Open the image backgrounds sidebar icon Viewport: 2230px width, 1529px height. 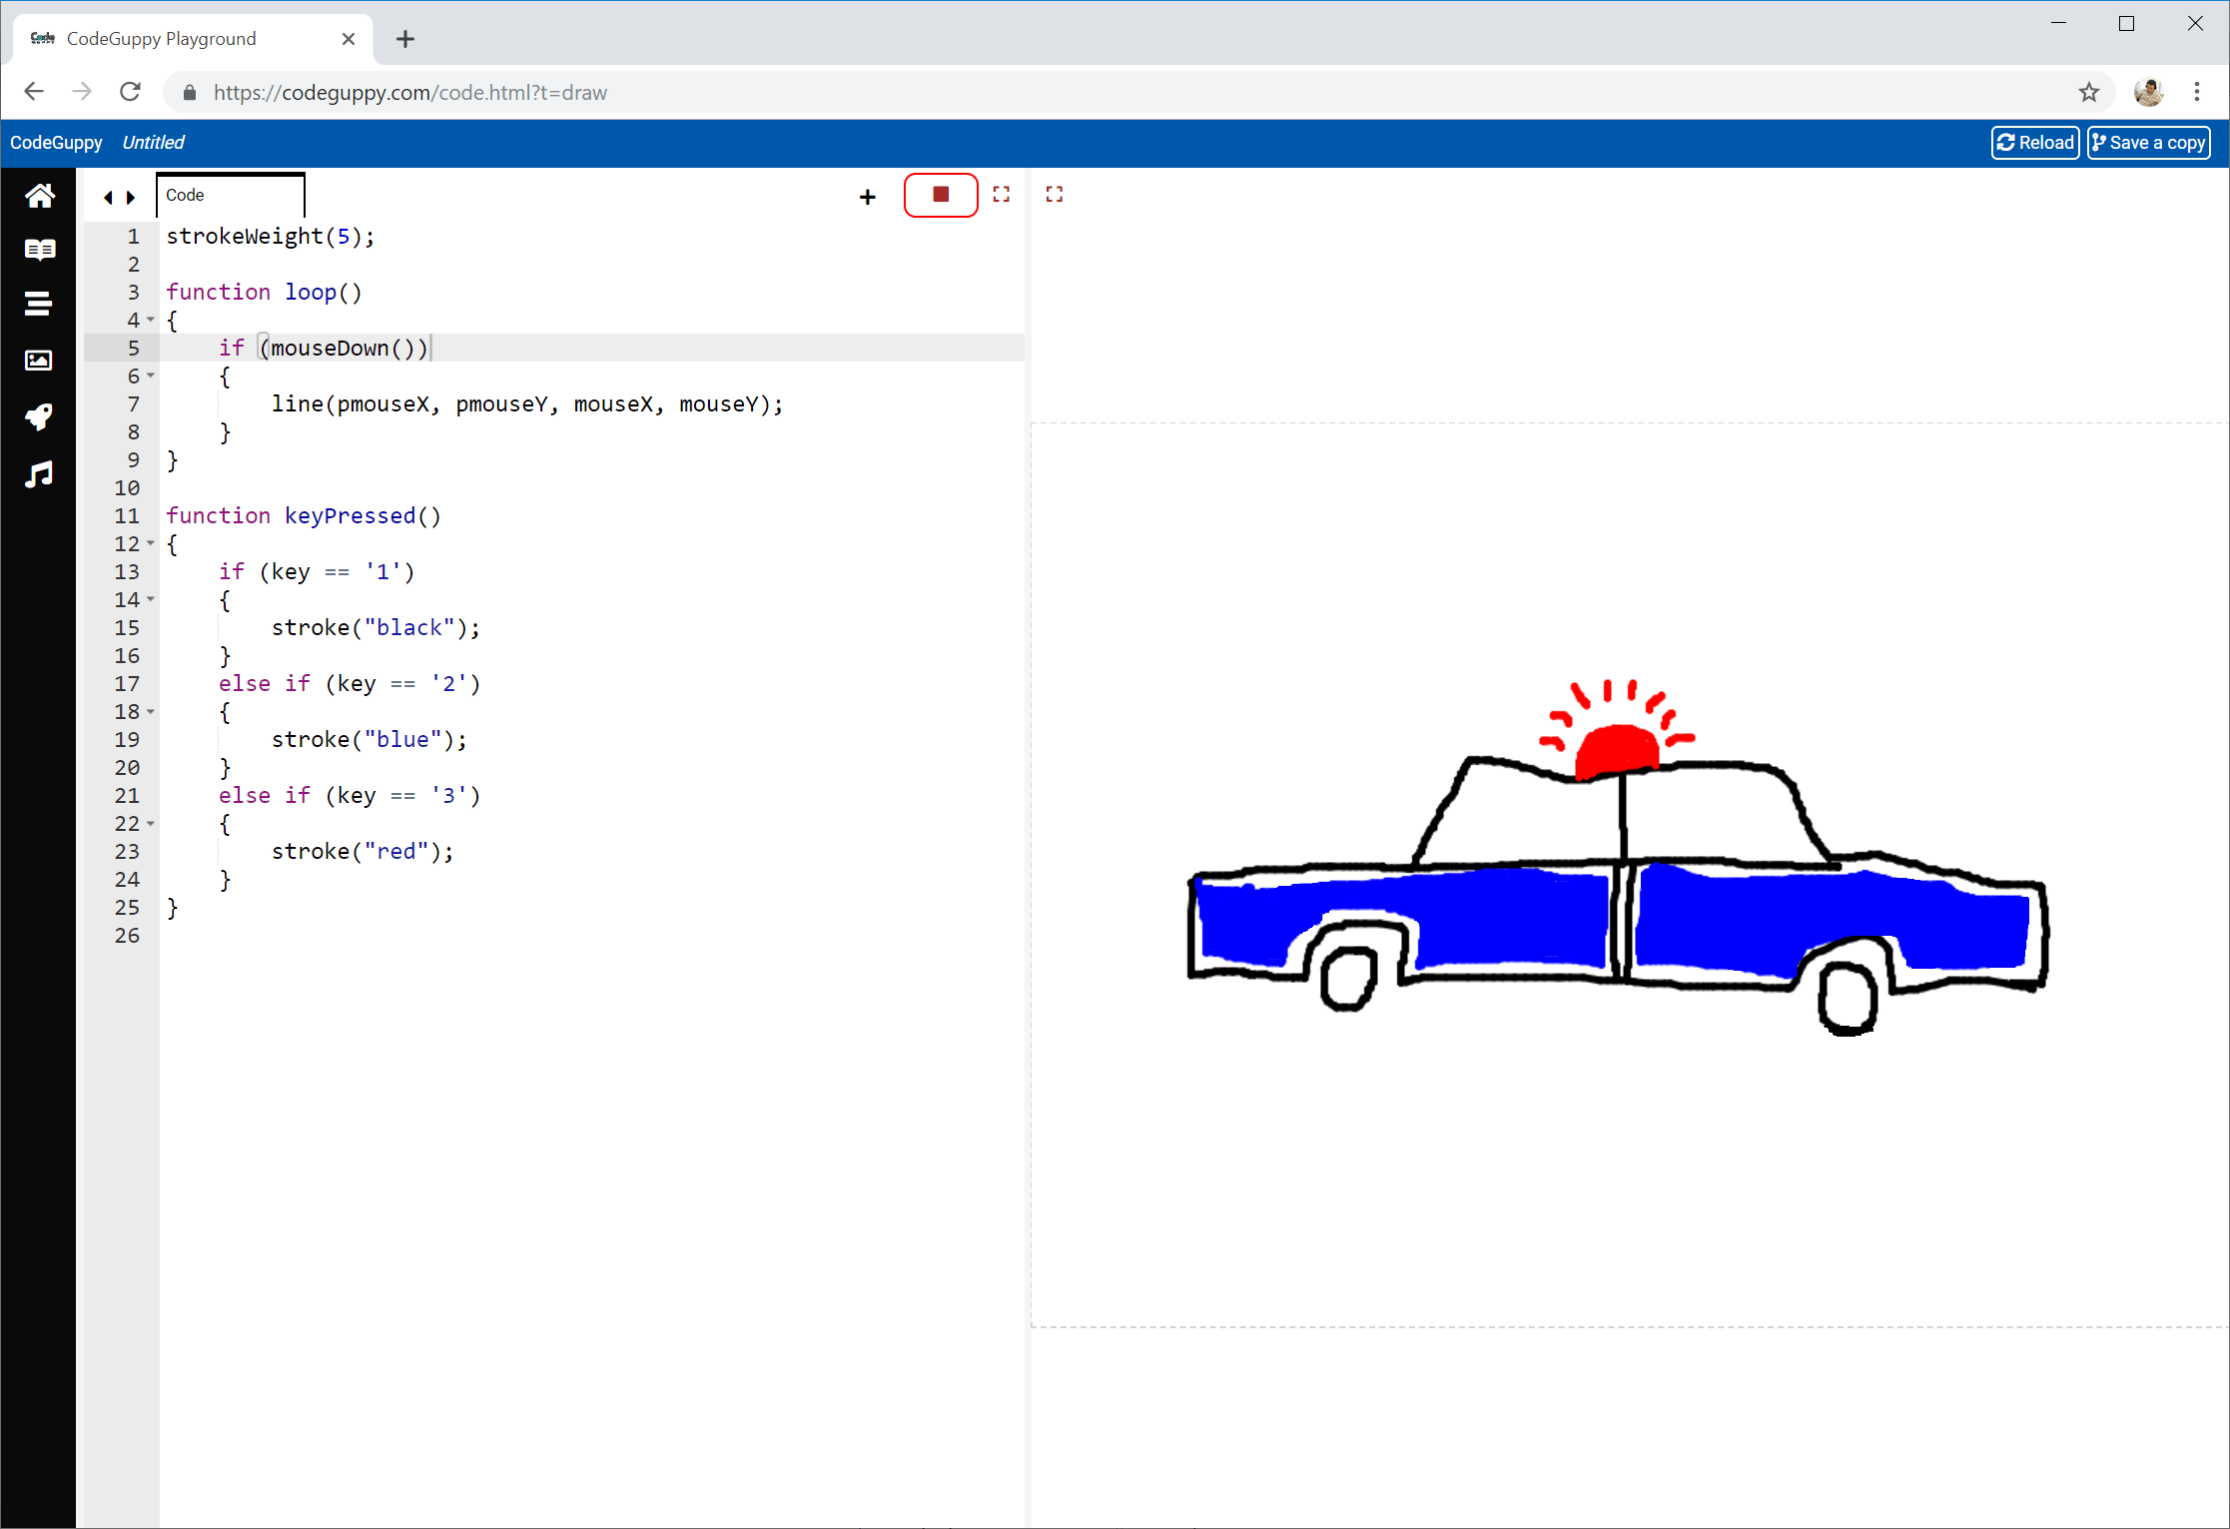pyautogui.click(x=39, y=361)
